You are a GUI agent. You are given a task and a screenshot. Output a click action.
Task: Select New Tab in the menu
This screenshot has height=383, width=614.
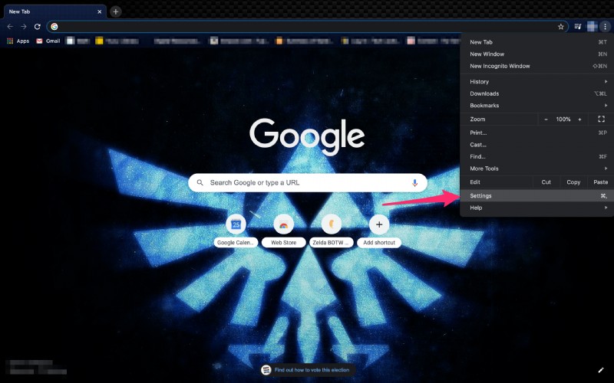[x=536, y=42]
